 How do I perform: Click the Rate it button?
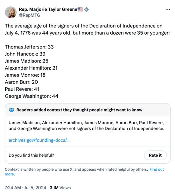(155, 155)
